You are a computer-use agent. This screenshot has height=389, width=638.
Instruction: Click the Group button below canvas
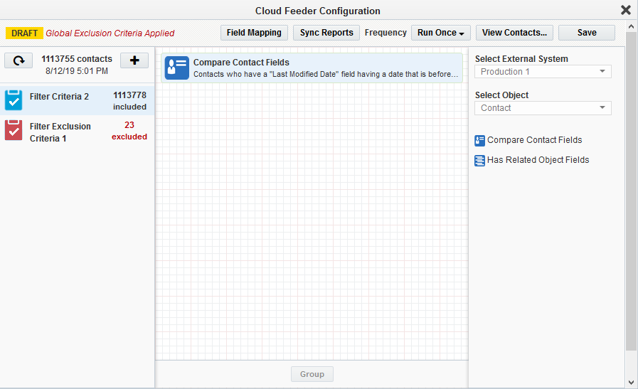click(312, 374)
